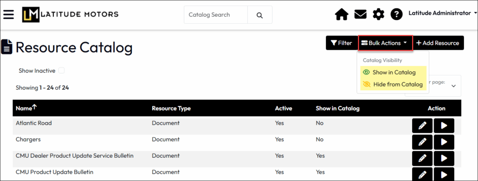
Task: Choose Hide from Catalog menu option
Action: point(393,84)
